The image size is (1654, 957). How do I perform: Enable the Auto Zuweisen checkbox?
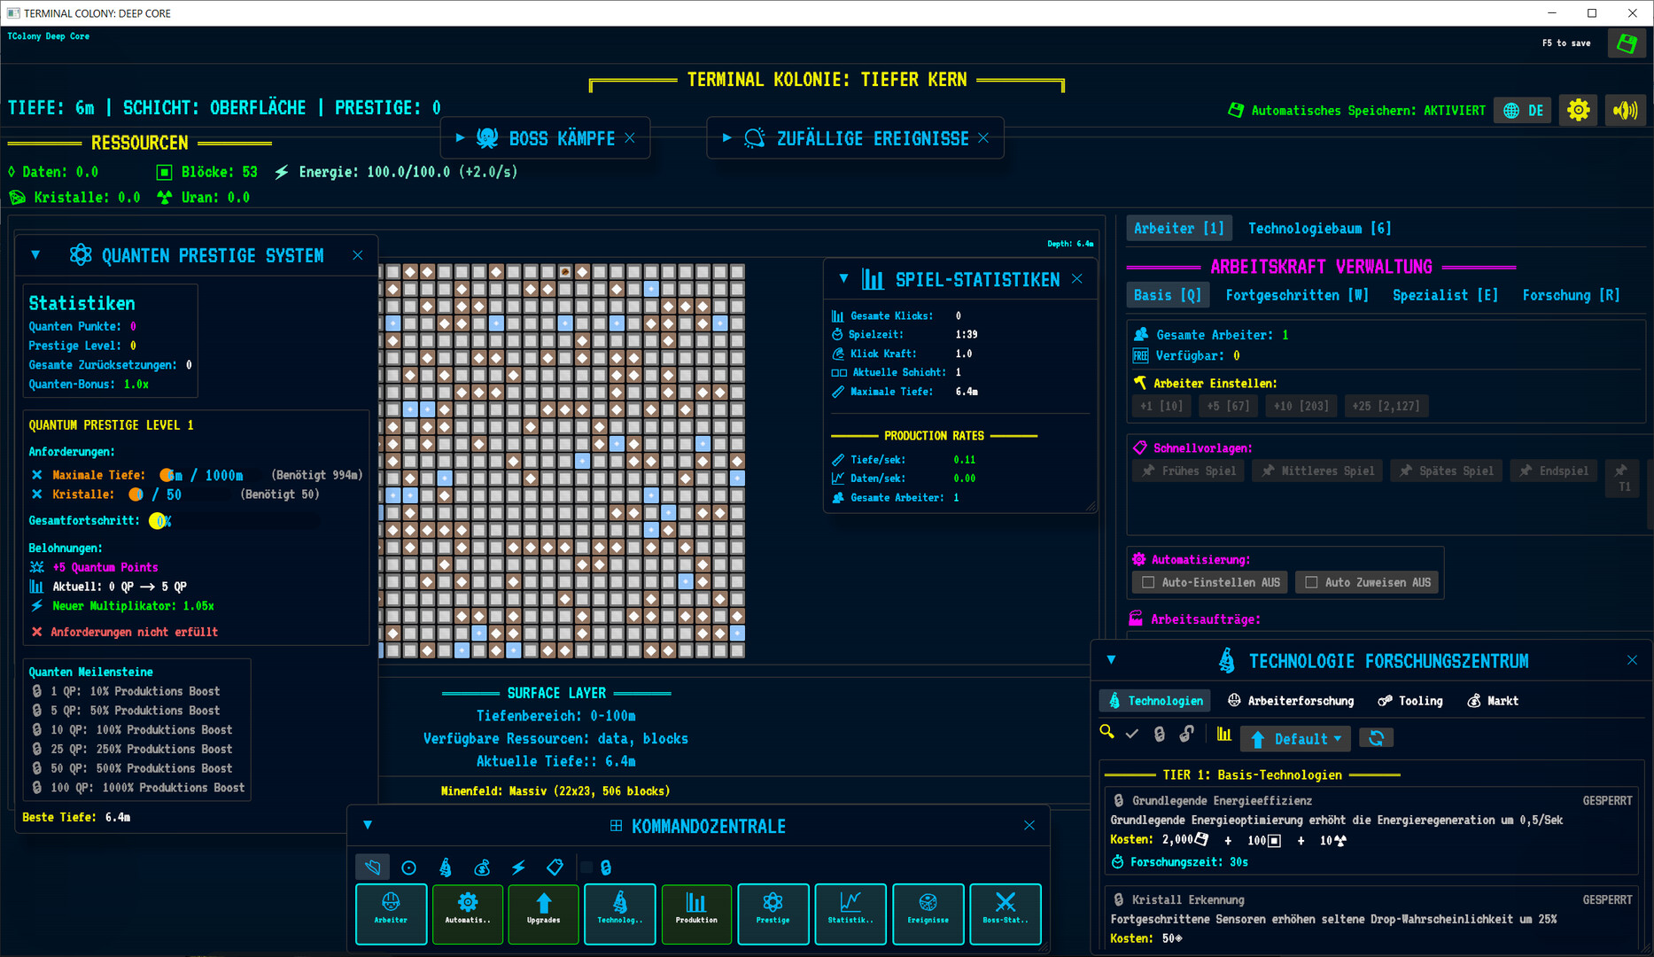tap(1311, 582)
